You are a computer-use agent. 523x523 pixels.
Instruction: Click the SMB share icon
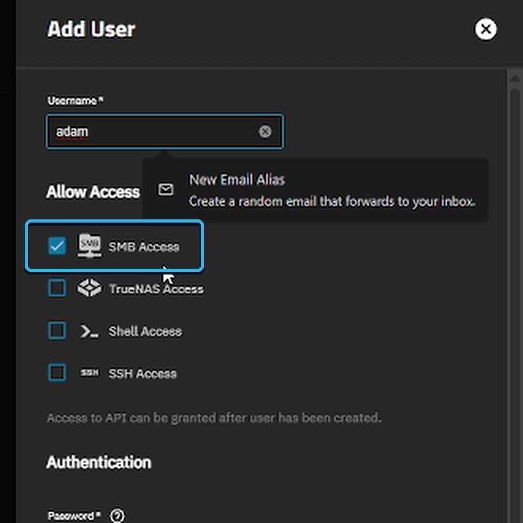[x=89, y=246]
